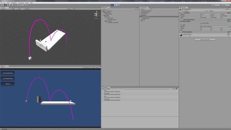231x130 pixels.
Task: Toggle the Pivot/Center handle position button
Action: (x=20, y=5)
